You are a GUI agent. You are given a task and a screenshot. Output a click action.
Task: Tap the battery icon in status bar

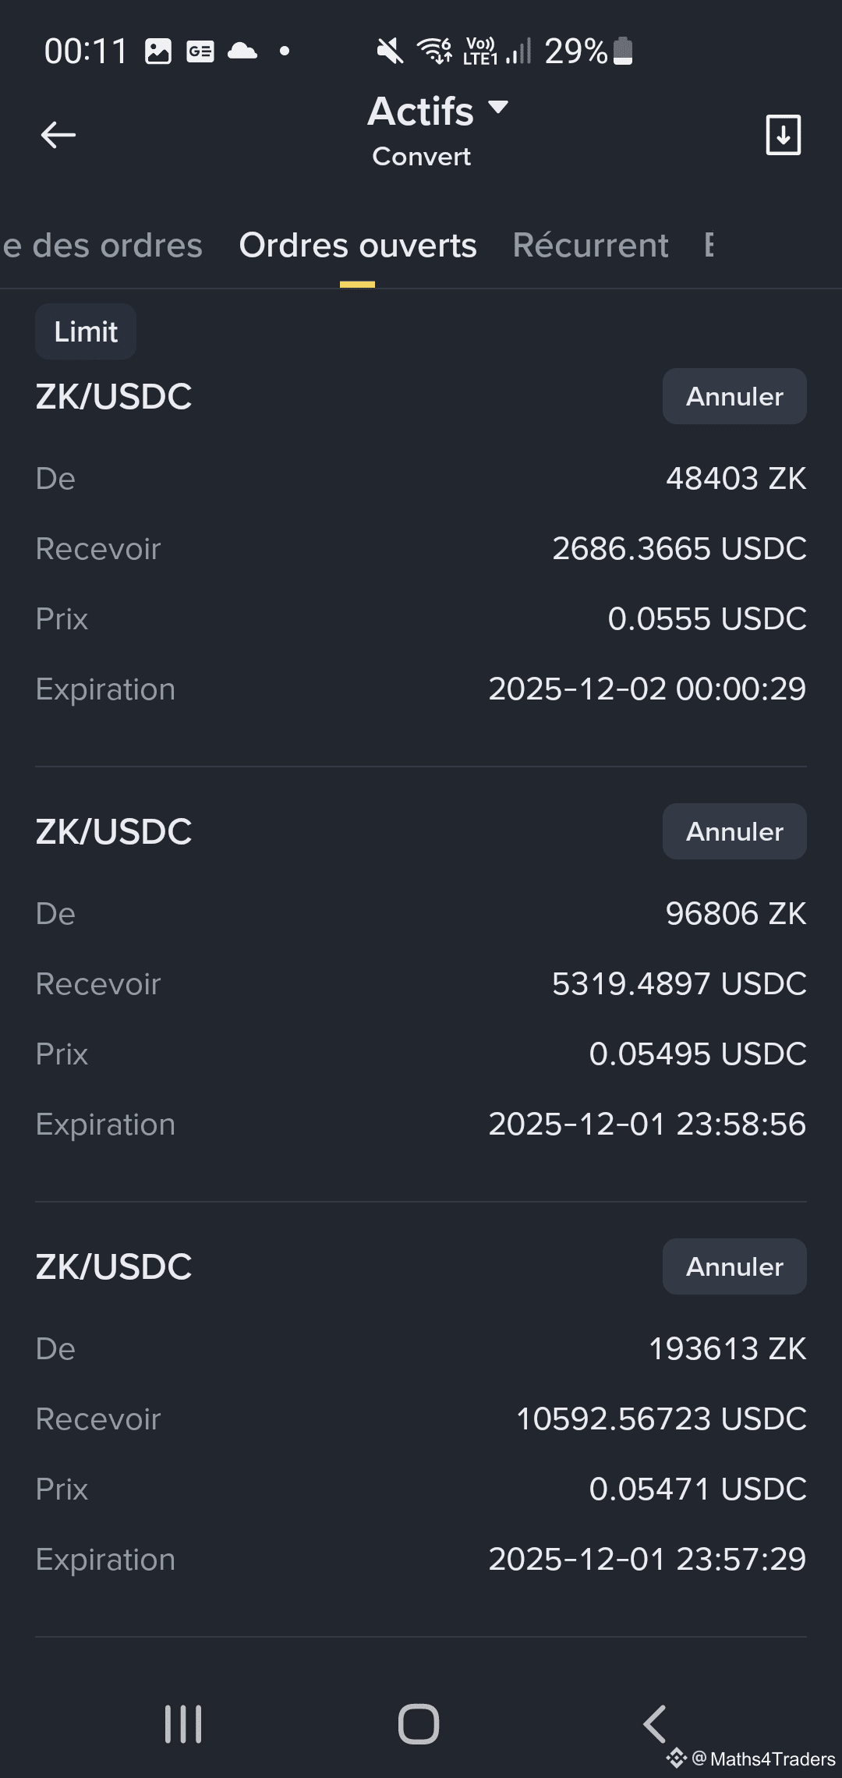(623, 51)
